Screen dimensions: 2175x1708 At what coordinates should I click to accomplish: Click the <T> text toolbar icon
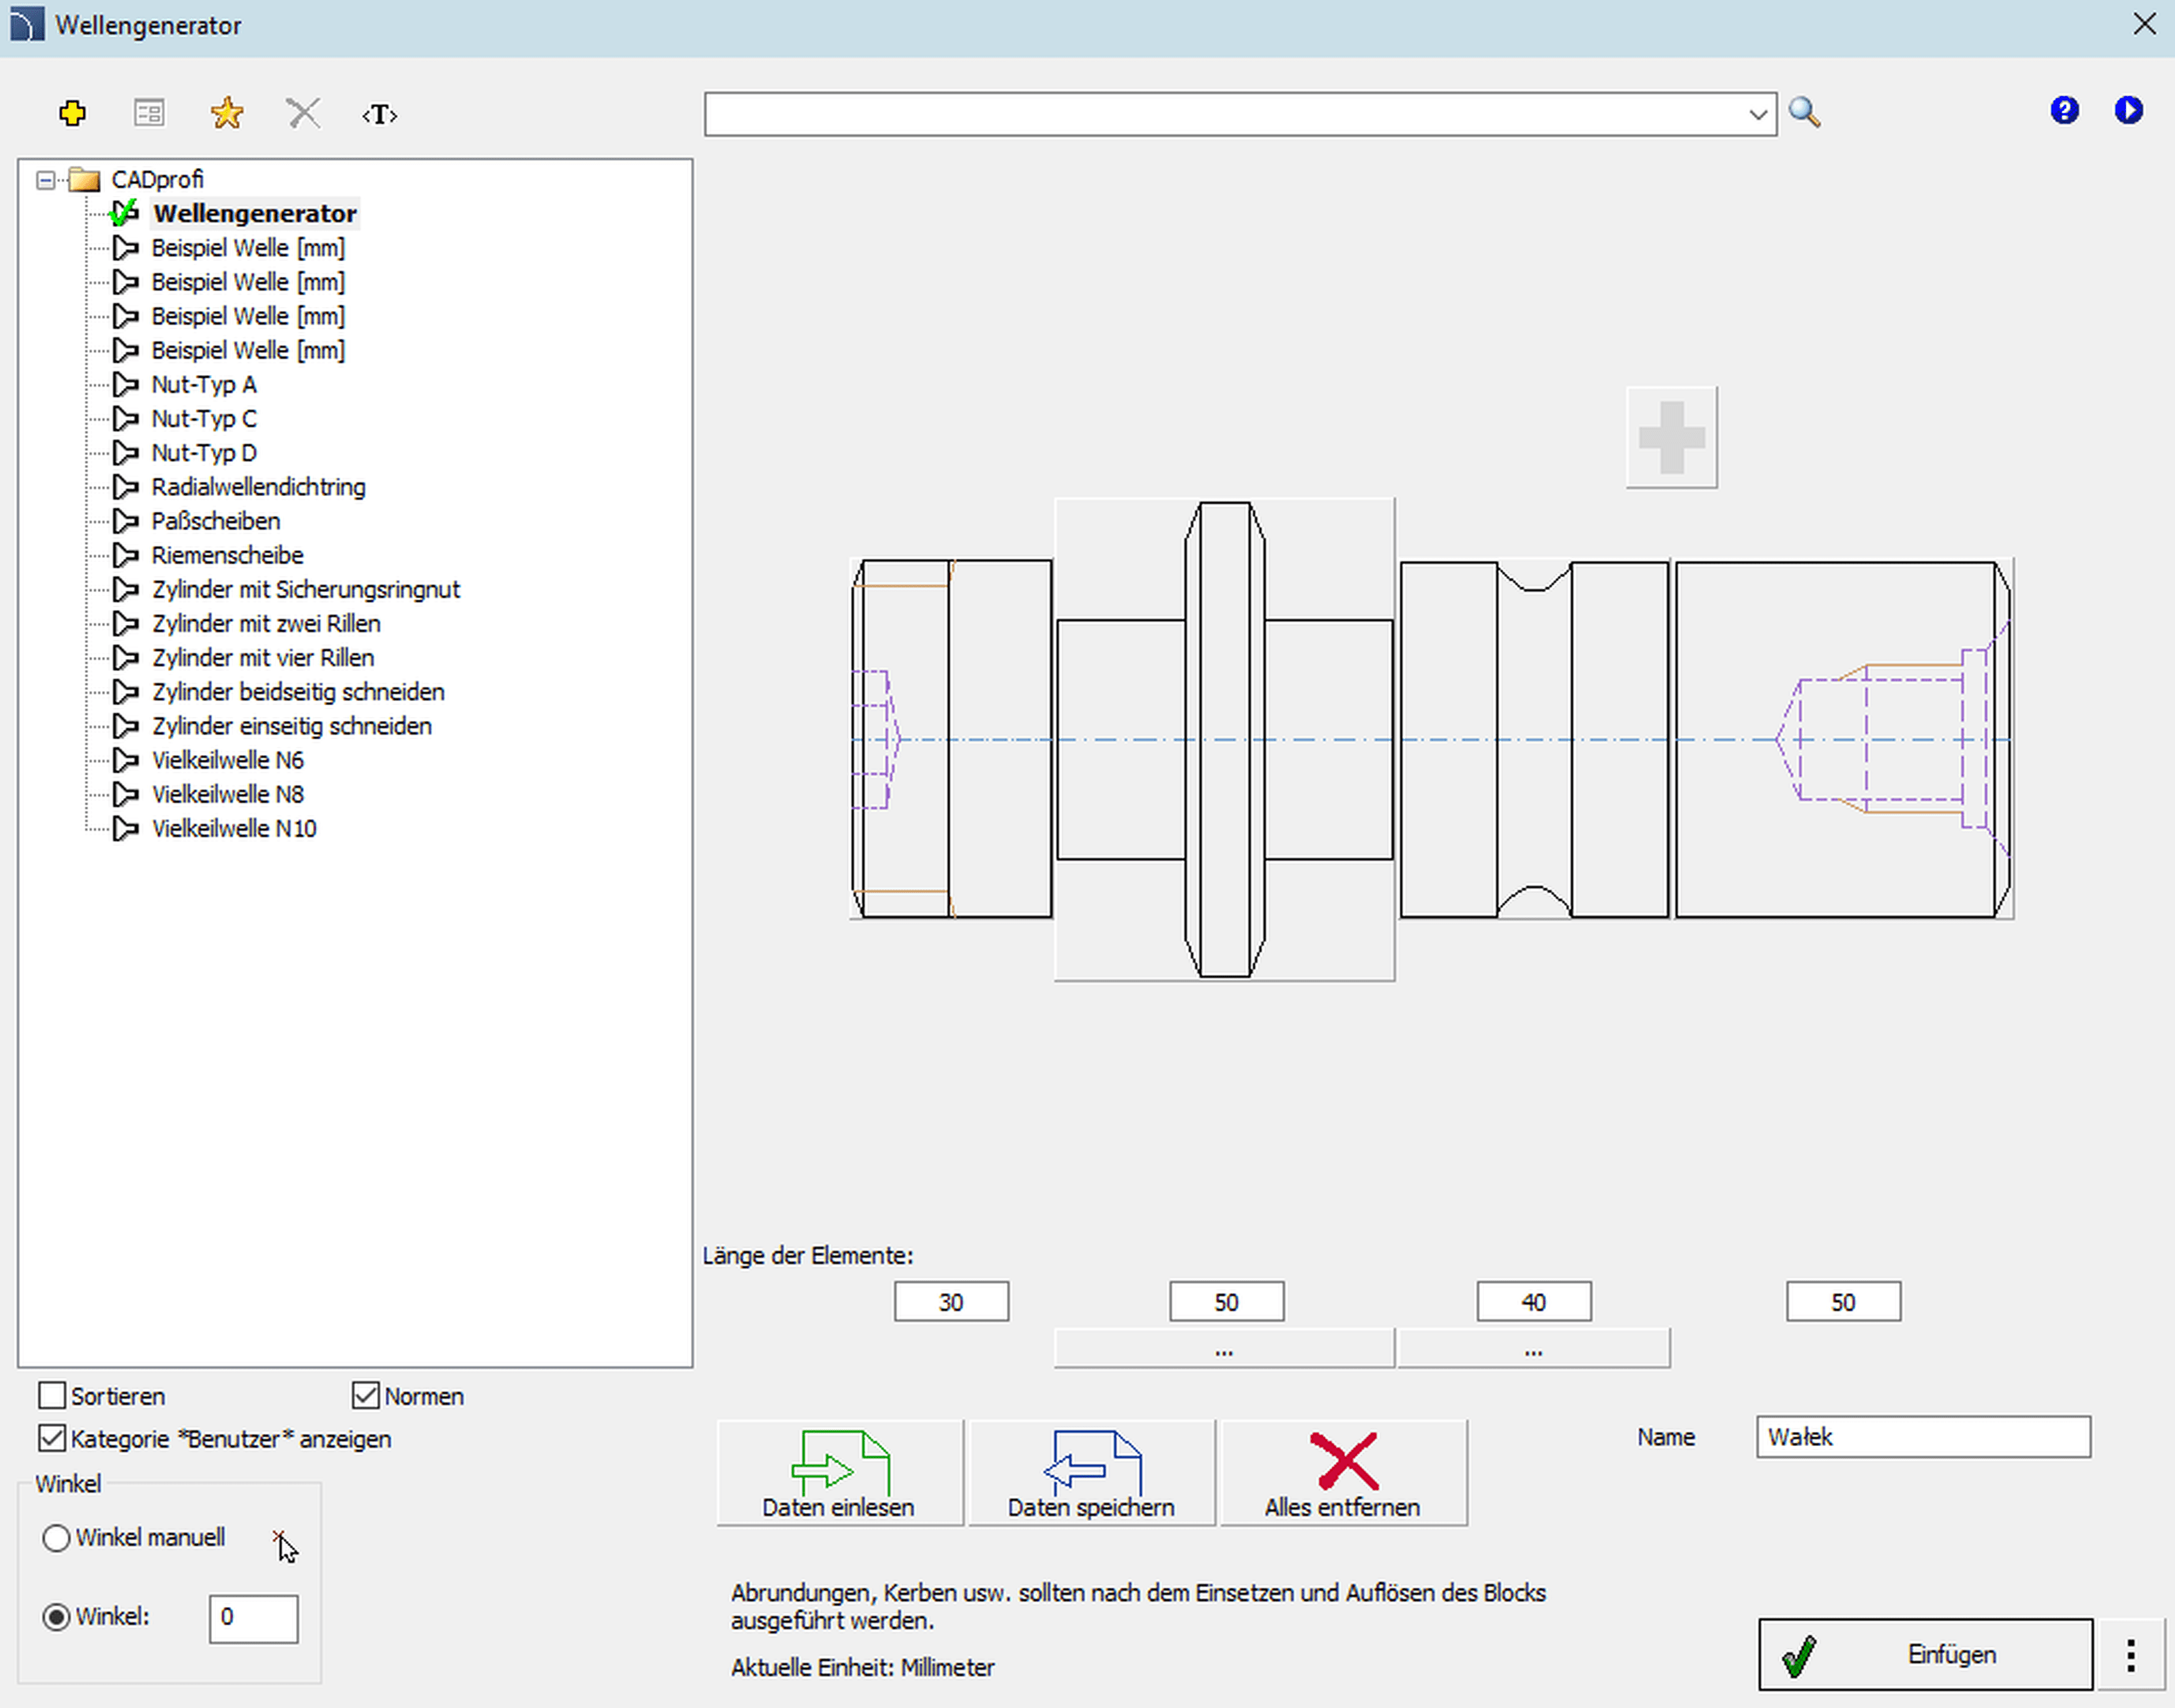coord(380,114)
